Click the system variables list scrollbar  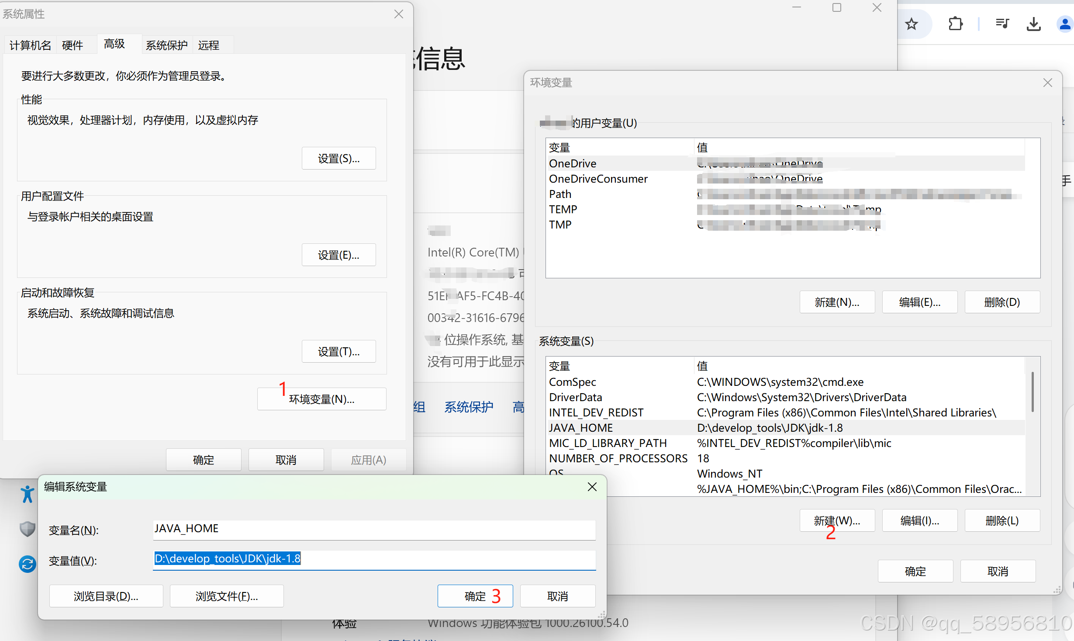click(x=1033, y=392)
